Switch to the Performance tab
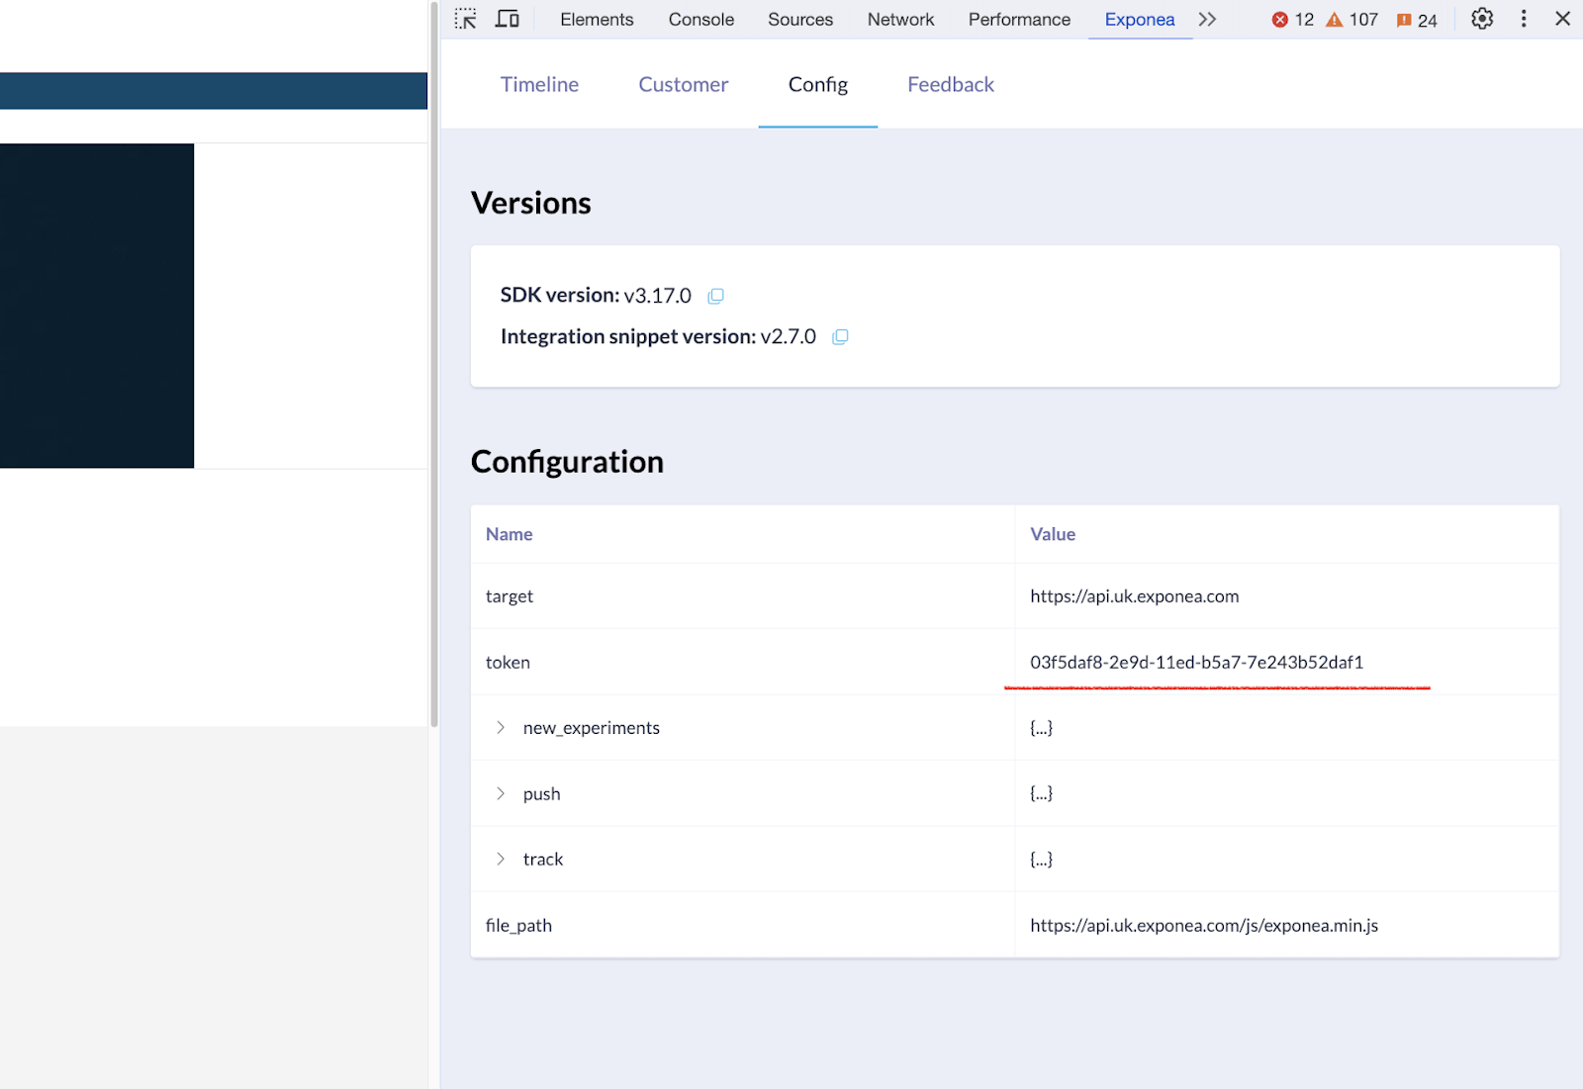Viewport: 1583px width, 1089px height. [x=1019, y=20]
